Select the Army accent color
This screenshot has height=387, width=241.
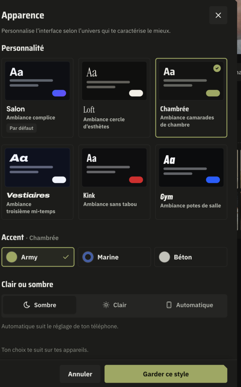(x=38, y=257)
